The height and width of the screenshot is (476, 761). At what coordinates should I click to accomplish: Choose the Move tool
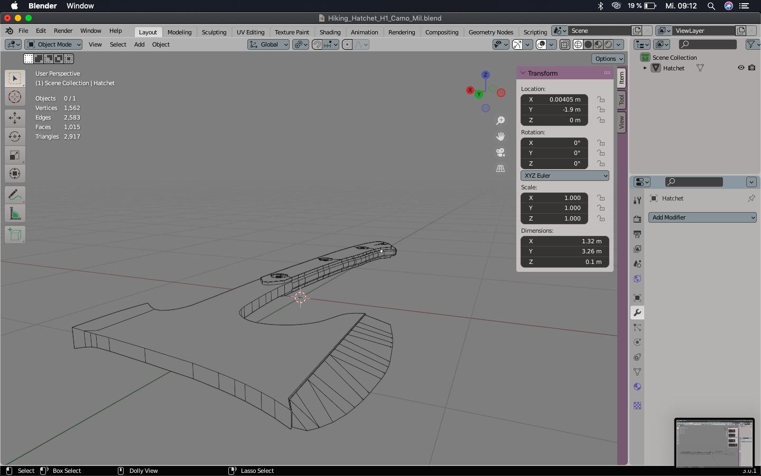coord(15,117)
